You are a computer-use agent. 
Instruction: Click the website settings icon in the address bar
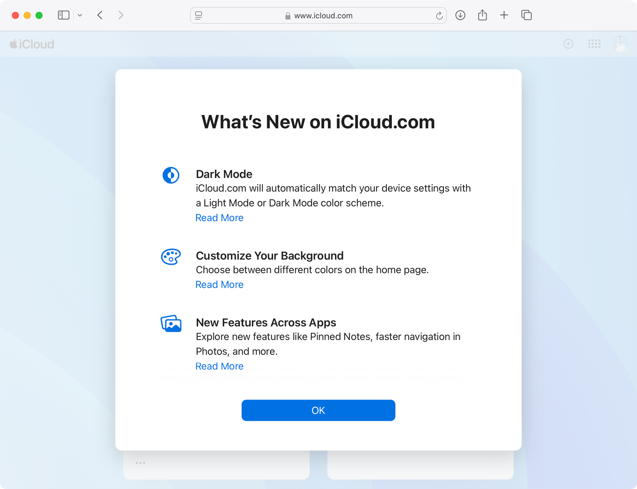point(198,15)
